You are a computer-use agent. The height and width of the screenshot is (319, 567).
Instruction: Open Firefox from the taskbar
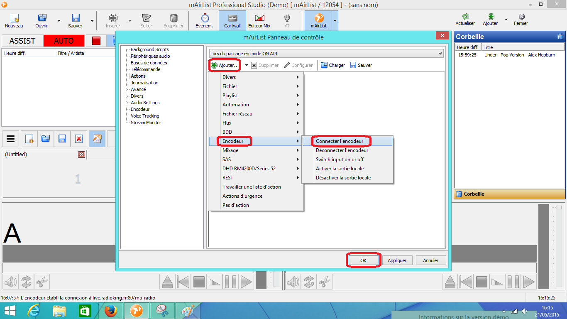(111, 311)
